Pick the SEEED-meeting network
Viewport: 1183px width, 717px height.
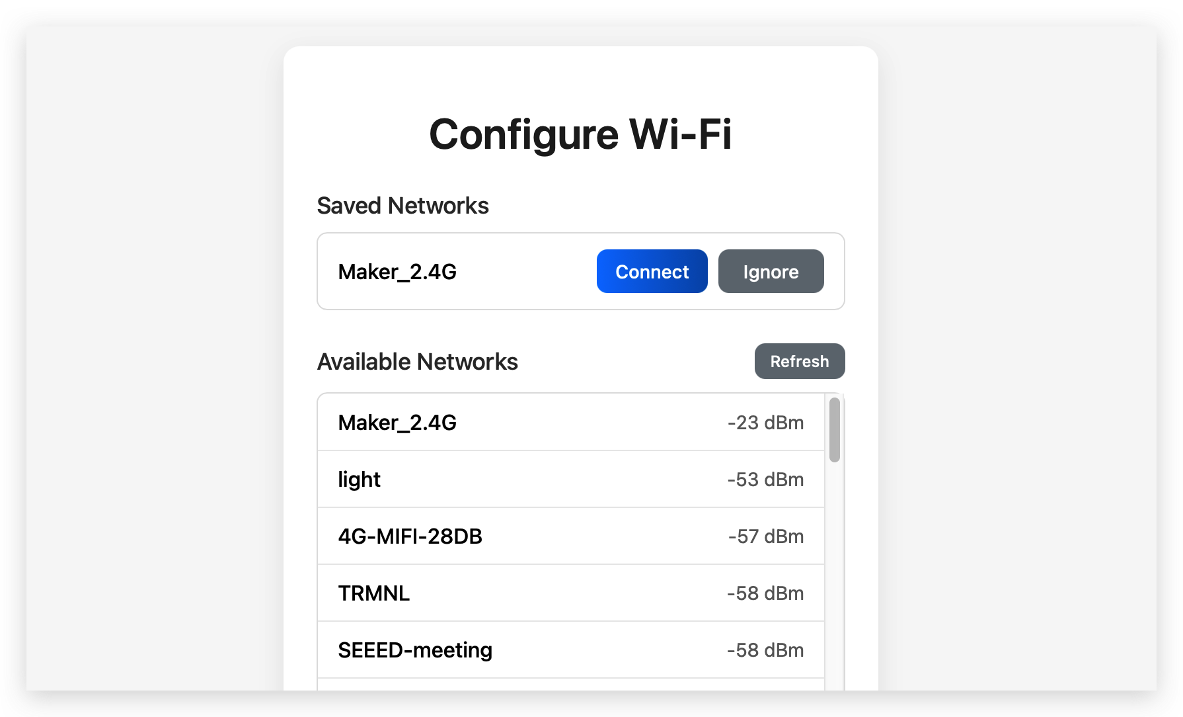coord(571,650)
